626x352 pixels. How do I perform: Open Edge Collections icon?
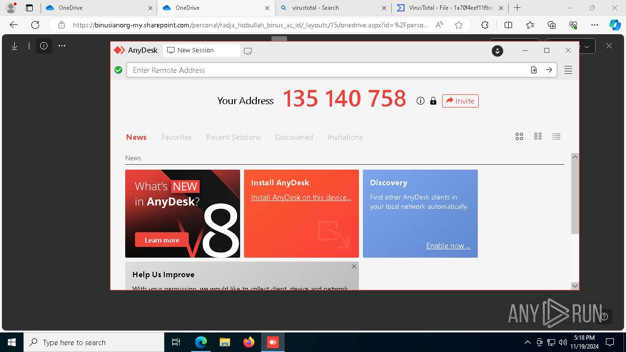click(552, 25)
